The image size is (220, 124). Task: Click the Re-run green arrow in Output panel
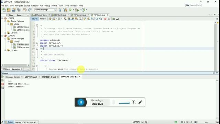coord(3,76)
